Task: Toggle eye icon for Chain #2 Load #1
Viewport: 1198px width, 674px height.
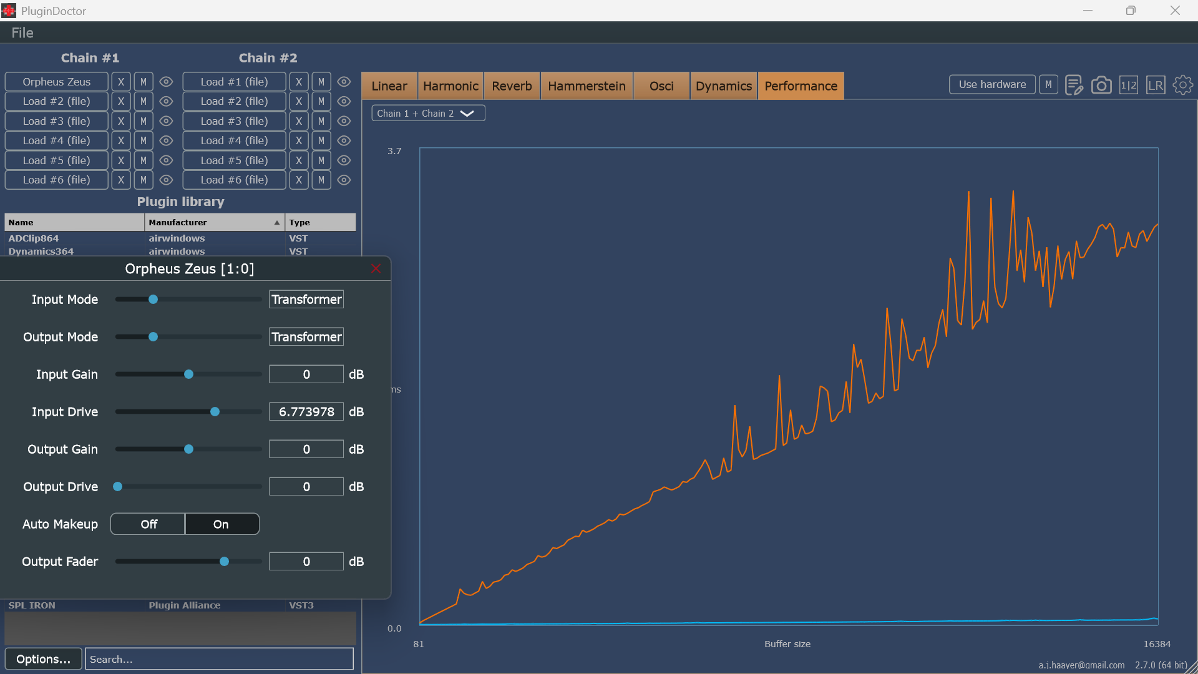Action: click(344, 82)
